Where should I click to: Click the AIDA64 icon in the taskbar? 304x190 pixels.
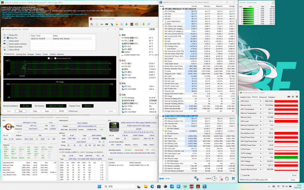191,187
